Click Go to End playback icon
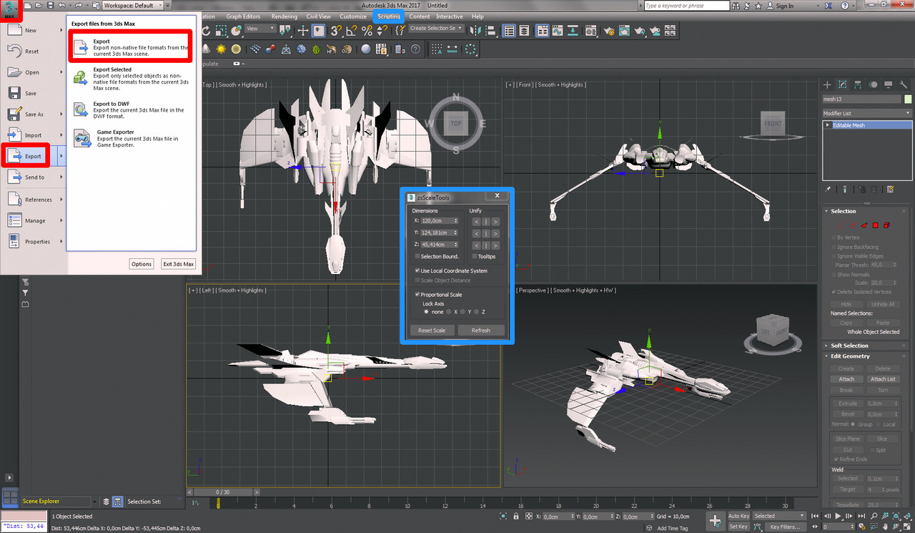Screen dimensions: 915x533 861,516
